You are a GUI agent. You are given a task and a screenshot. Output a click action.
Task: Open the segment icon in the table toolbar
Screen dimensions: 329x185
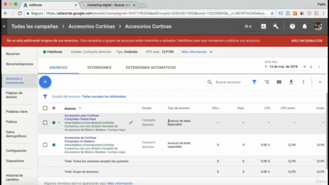pyautogui.click(x=267, y=82)
